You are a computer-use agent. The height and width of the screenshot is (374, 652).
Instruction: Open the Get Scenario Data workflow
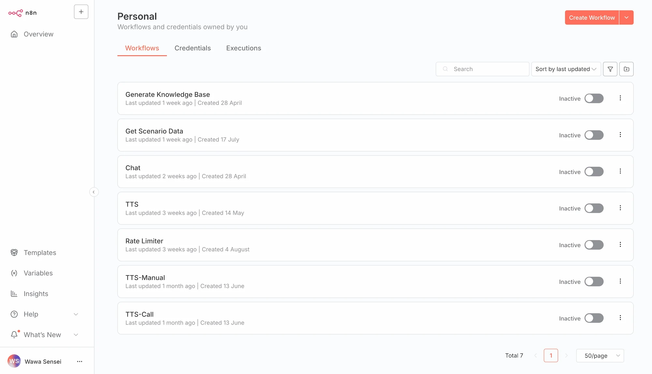pos(154,131)
